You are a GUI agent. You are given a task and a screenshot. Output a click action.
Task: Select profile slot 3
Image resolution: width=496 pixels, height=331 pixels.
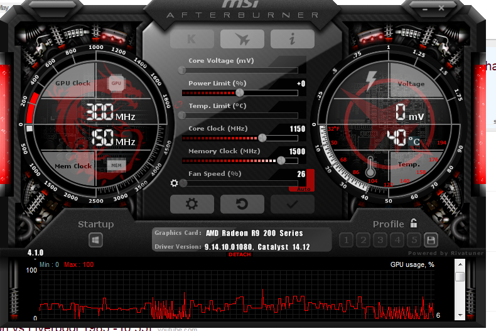pos(380,240)
